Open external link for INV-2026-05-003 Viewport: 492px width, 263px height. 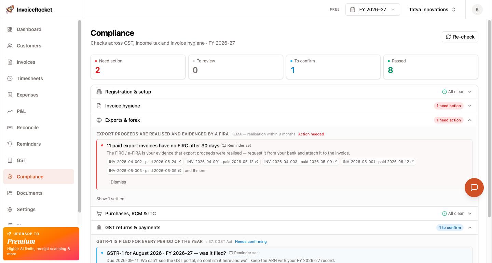(180, 171)
